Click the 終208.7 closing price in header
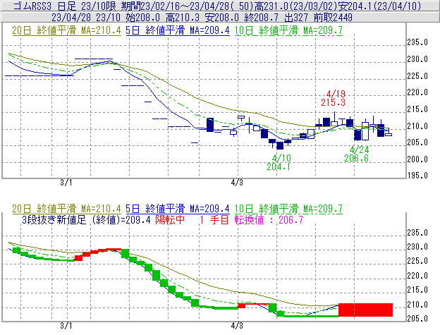The width and height of the screenshot is (440, 335). click(261, 18)
